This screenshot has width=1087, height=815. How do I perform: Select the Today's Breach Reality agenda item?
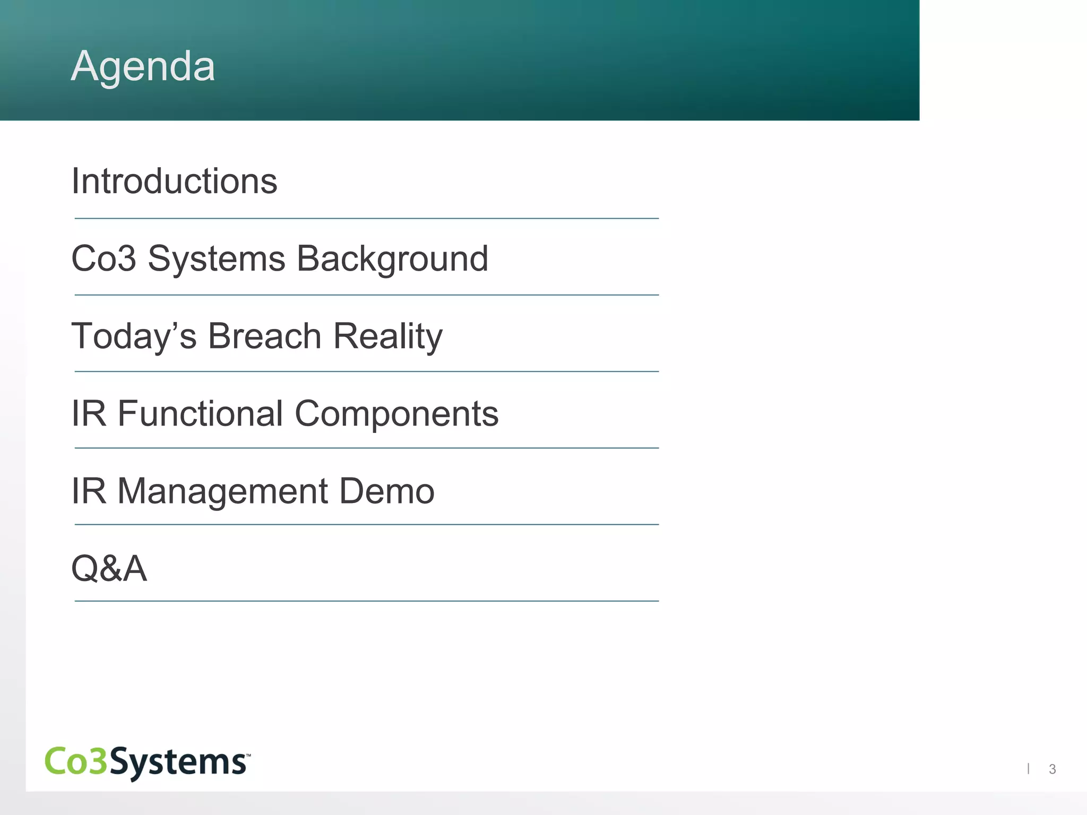click(x=257, y=337)
